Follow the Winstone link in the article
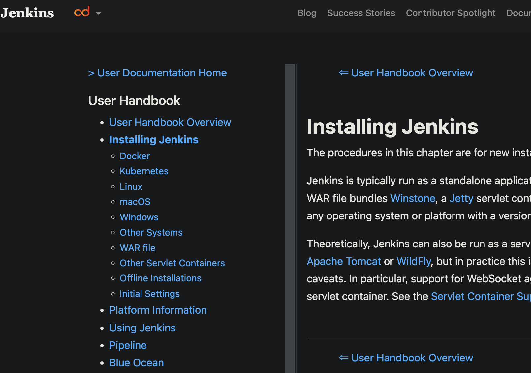This screenshot has width=531, height=373. (413, 198)
